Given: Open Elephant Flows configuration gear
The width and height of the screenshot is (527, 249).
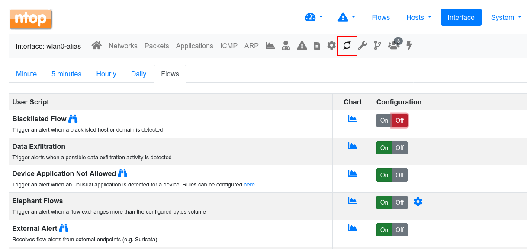Looking at the screenshot, I should (418, 202).
